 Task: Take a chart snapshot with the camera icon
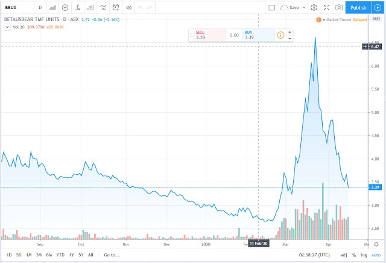pos(339,8)
